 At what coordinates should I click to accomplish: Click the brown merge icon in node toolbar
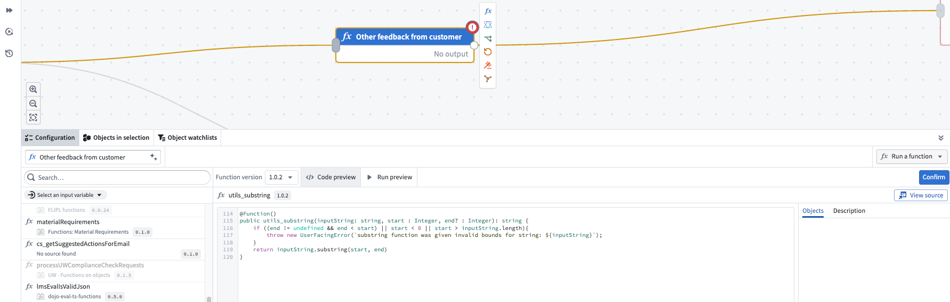pos(488,79)
